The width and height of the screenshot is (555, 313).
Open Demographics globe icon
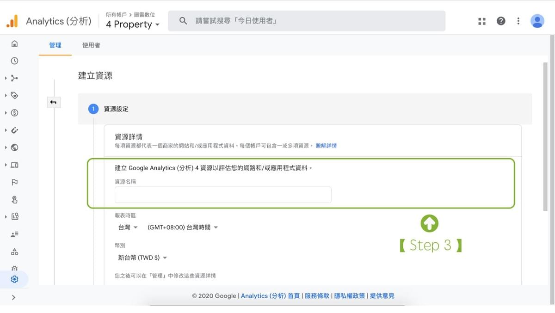tap(14, 147)
